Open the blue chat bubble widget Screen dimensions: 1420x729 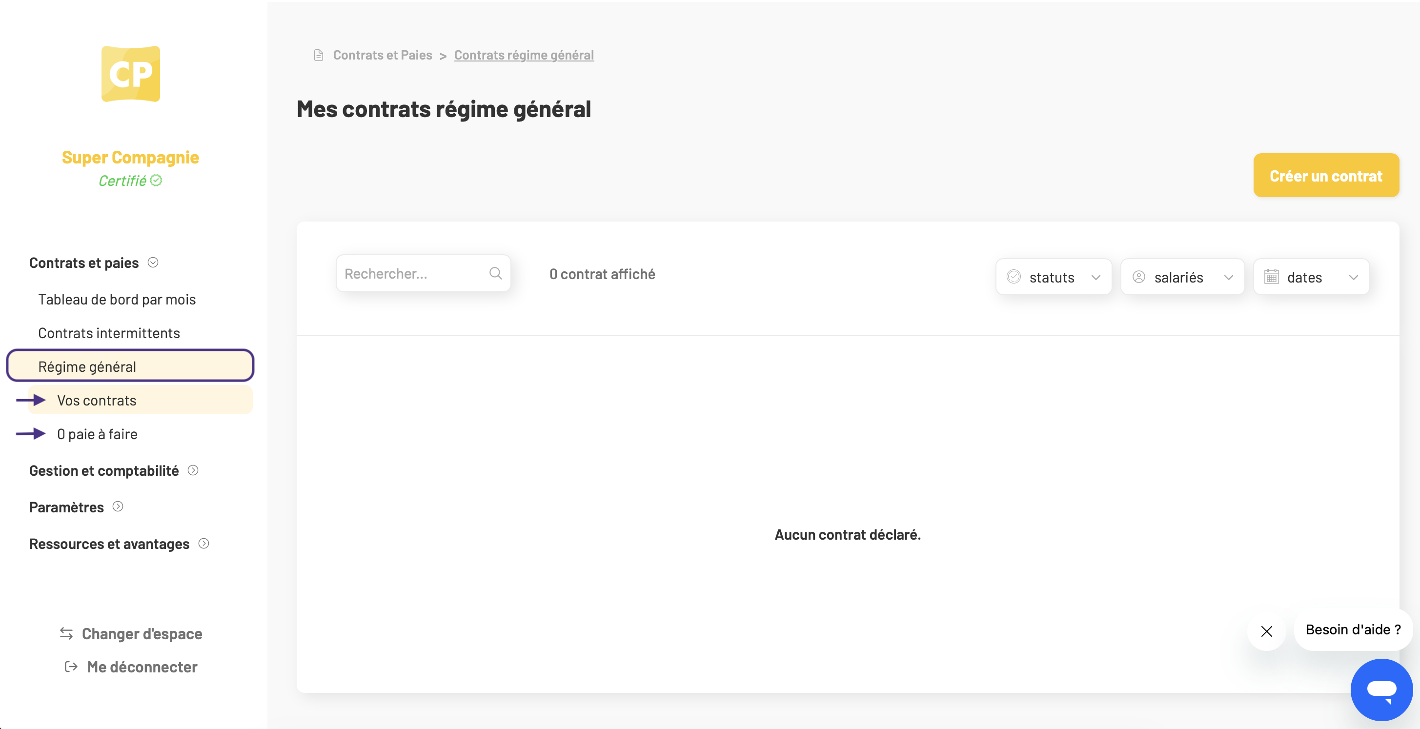[x=1381, y=690]
